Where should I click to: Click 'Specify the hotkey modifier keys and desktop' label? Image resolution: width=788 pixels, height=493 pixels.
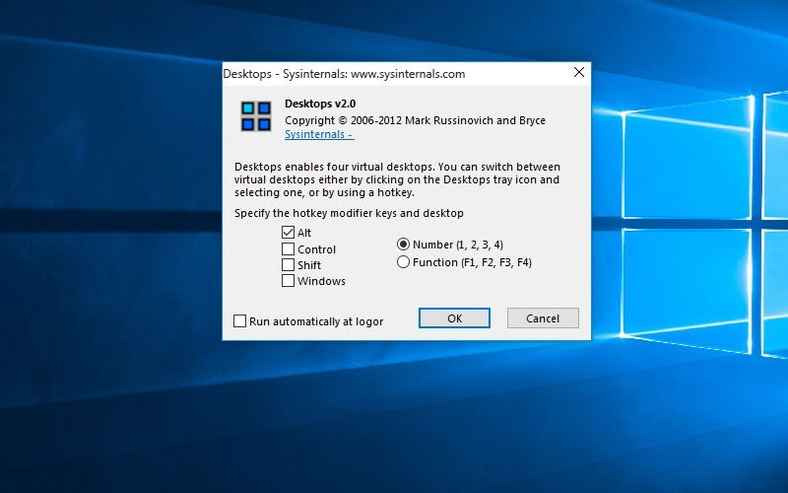349,213
